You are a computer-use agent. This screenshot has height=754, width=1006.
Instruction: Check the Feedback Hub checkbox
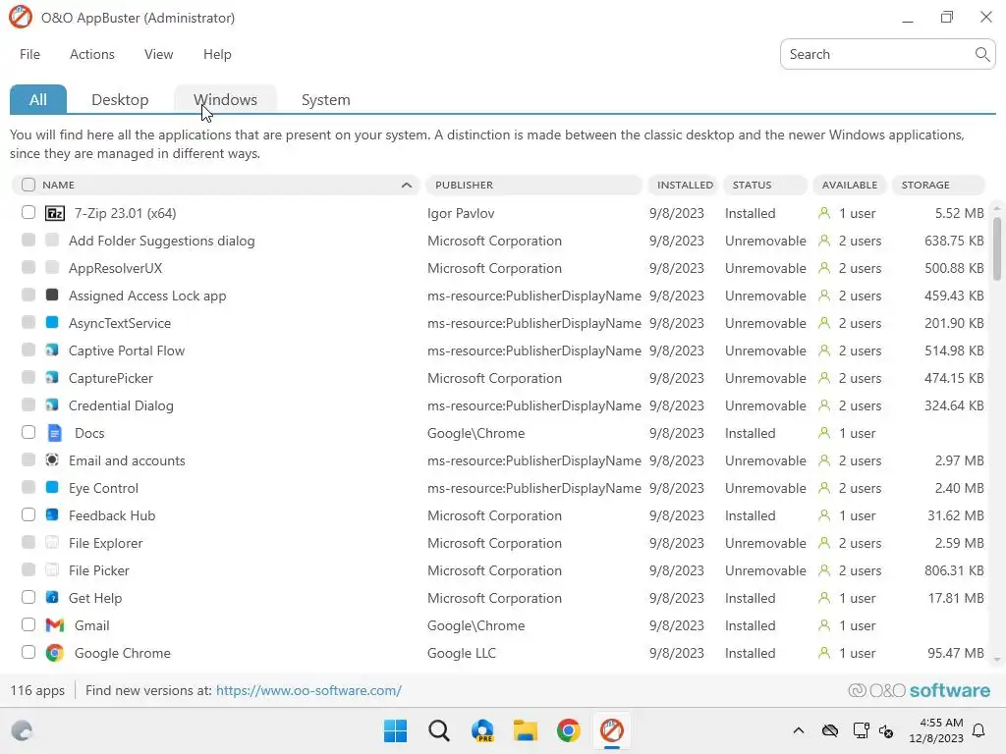(x=28, y=514)
